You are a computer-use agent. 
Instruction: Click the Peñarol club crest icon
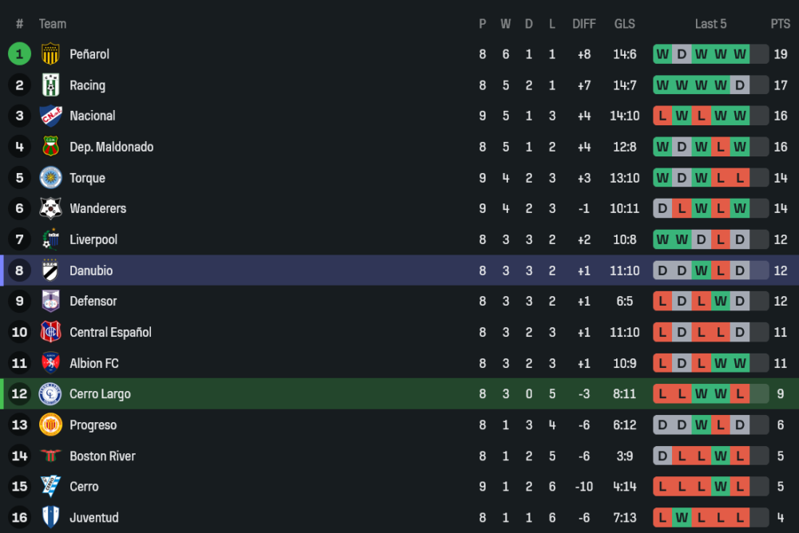pos(50,54)
